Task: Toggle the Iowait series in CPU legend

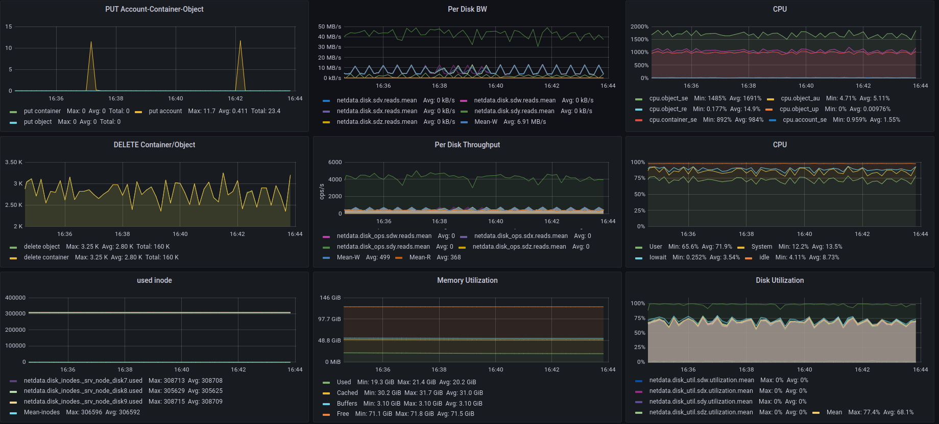Action: tap(658, 257)
